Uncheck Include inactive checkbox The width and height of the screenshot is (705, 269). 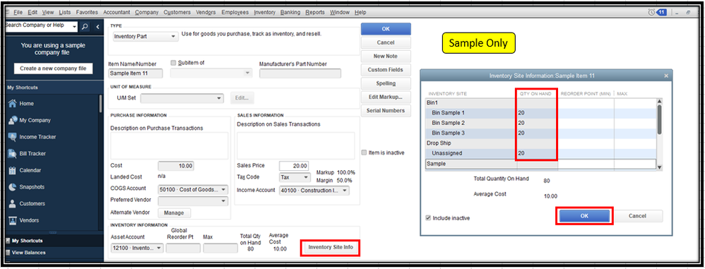click(x=428, y=217)
